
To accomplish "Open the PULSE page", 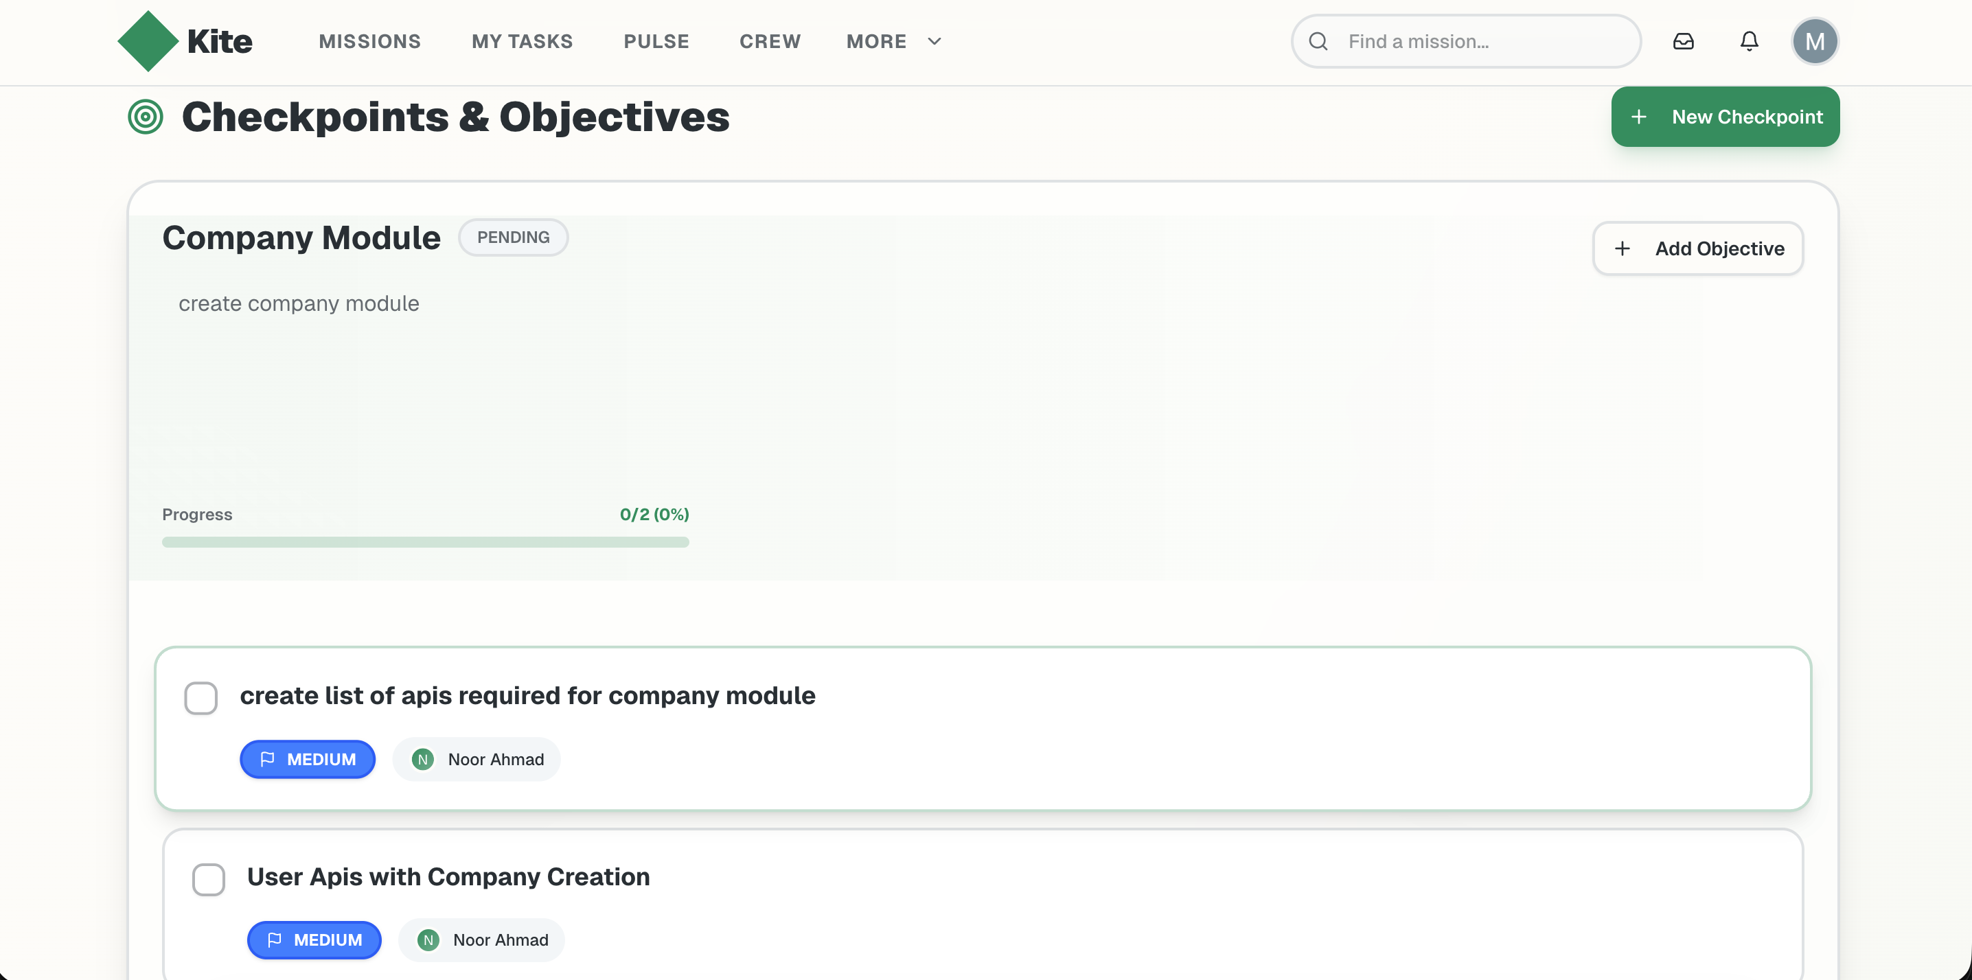I will (x=656, y=41).
